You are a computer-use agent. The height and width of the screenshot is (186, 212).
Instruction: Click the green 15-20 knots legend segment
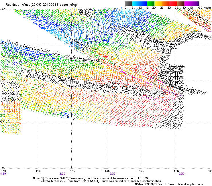pyautogui.click(x=151, y=3)
